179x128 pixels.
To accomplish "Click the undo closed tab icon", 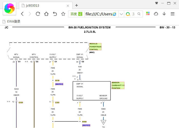I will coord(55,14).
